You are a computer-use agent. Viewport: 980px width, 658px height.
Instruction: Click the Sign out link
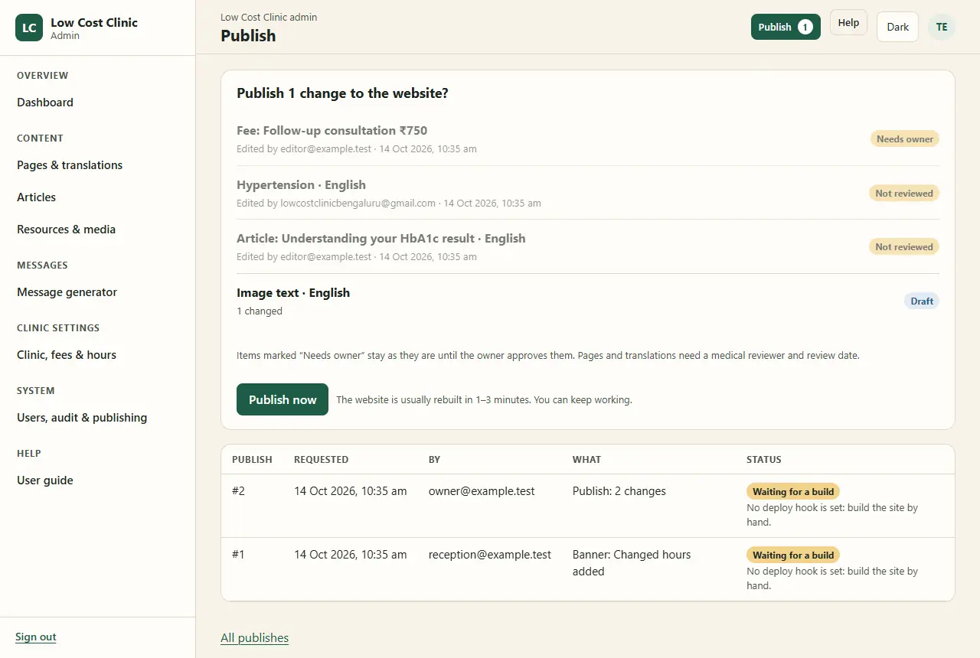(x=36, y=637)
